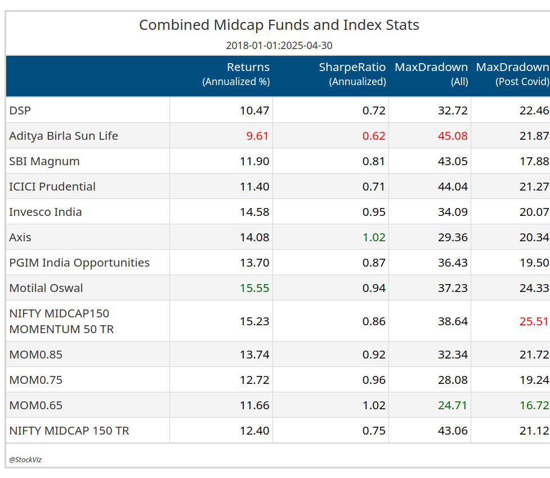Click PGIM Sharpe ratio 0.87
The width and height of the screenshot is (550, 478).
pos(374,263)
